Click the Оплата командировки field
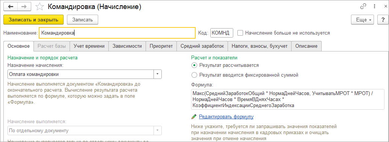This screenshot has width=389, height=142. coord(81,74)
